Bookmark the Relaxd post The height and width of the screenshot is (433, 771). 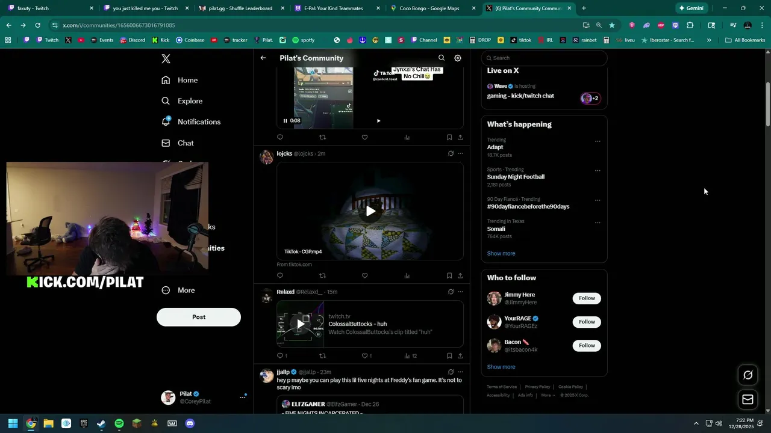pyautogui.click(x=449, y=355)
